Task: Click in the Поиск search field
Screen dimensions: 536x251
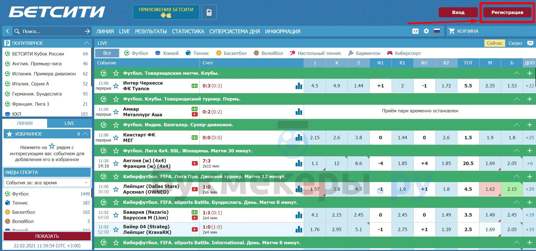Action: (x=52, y=31)
